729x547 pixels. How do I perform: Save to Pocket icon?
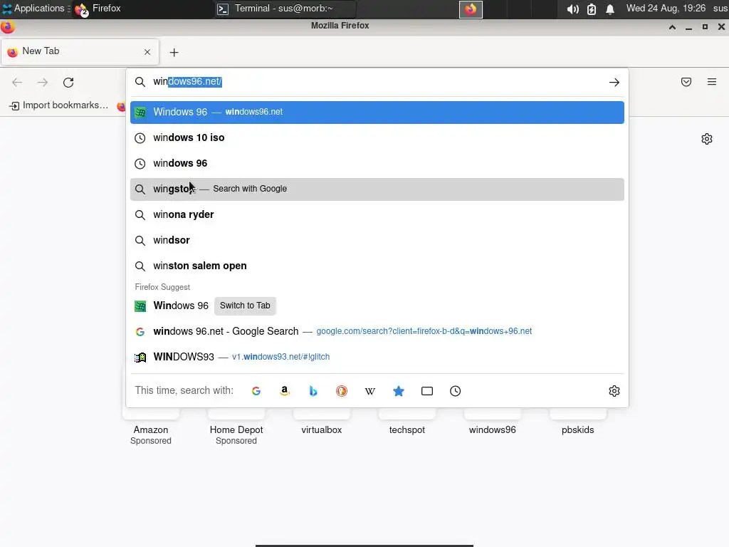(x=686, y=82)
